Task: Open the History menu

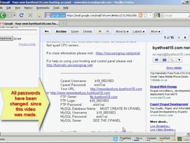Action: pos(28,8)
